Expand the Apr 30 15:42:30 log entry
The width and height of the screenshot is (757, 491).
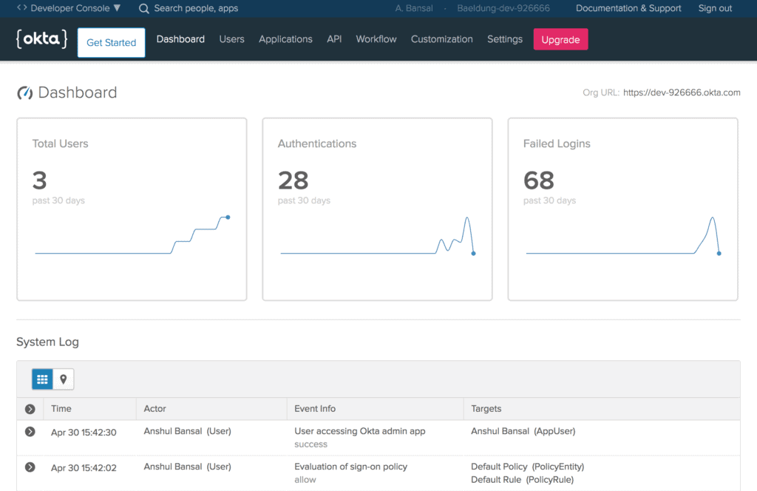[30, 431]
